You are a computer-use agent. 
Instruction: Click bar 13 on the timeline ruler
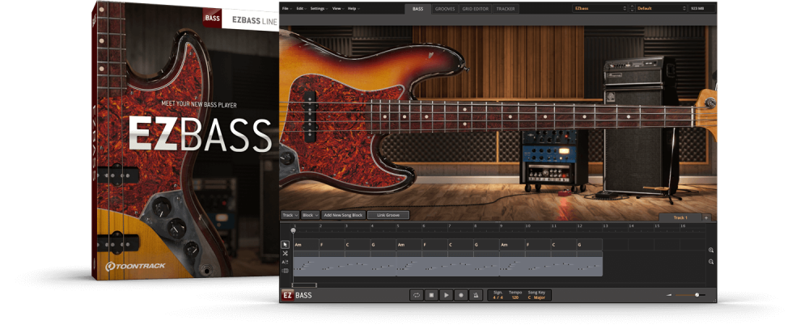point(606,226)
